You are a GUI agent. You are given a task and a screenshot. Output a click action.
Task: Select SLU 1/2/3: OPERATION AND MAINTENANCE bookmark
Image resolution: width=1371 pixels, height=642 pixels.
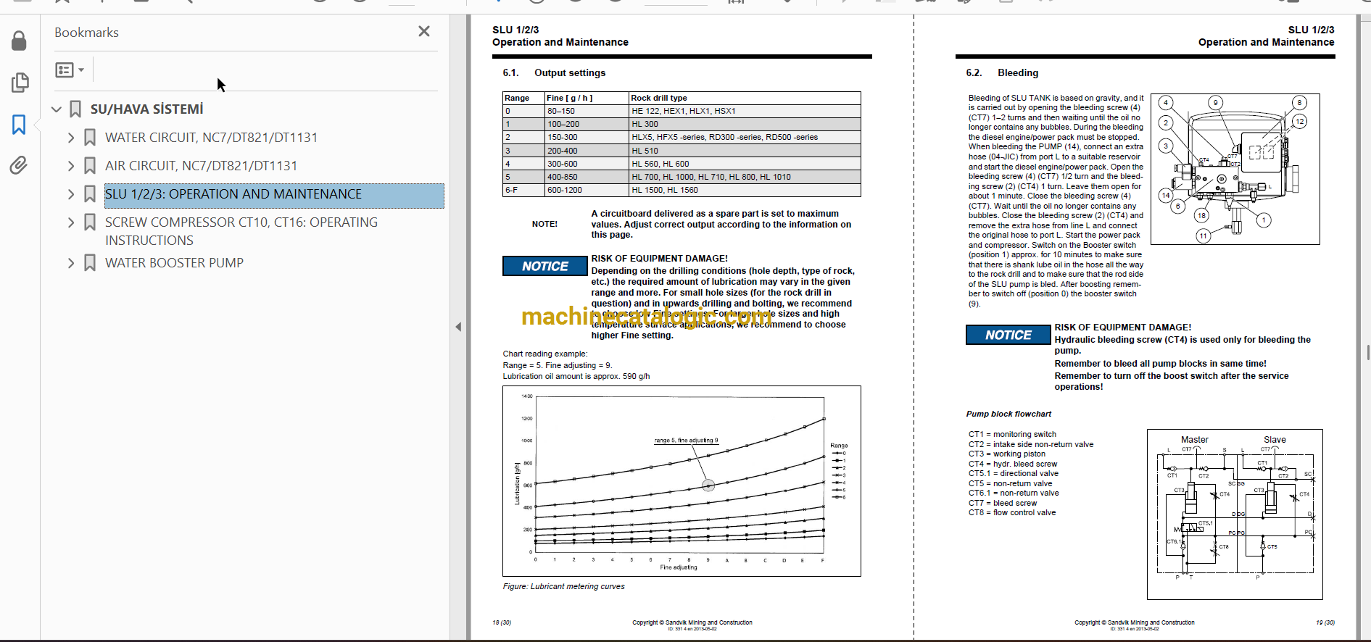click(274, 195)
